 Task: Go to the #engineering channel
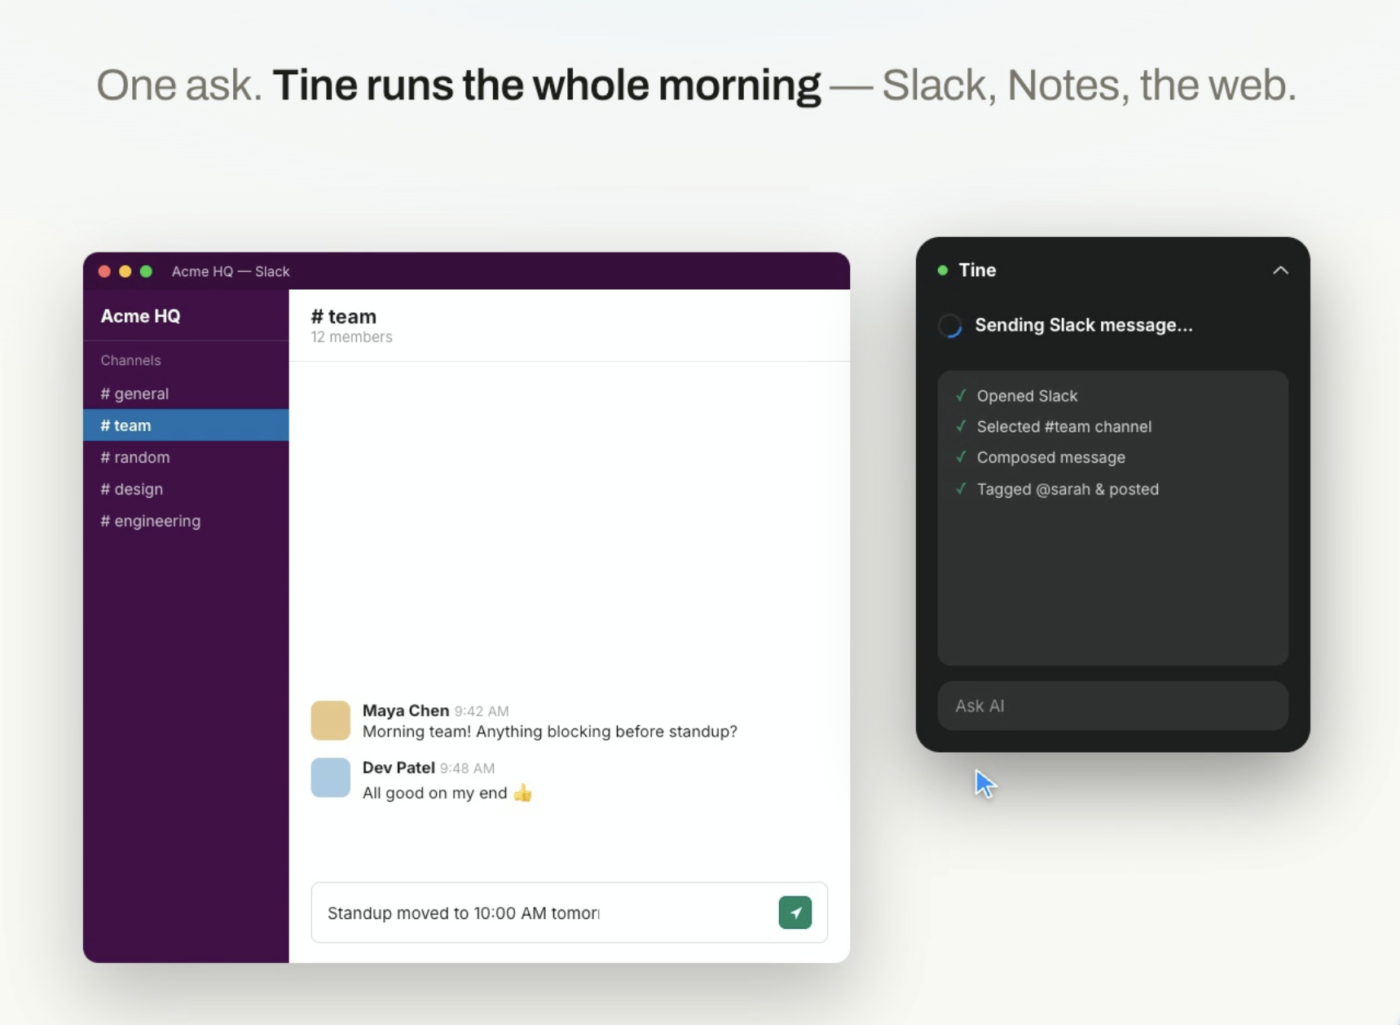[186, 521]
